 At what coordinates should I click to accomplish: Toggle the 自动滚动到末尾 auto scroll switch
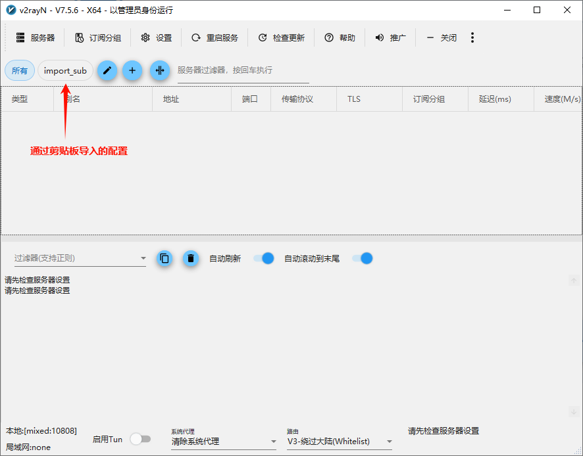coord(363,258)
